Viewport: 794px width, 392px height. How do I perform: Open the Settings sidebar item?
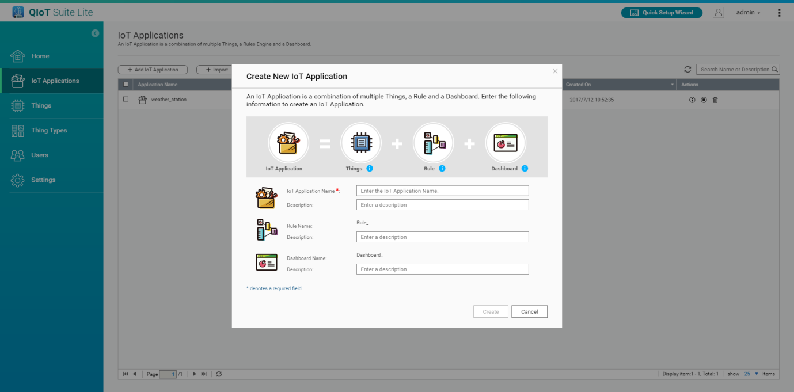pyautogui.click(x=43, y=180)
